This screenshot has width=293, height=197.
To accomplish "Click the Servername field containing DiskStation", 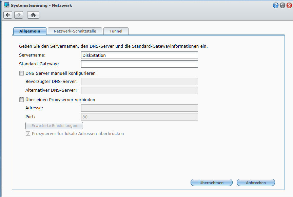I will tap(139, 55).
